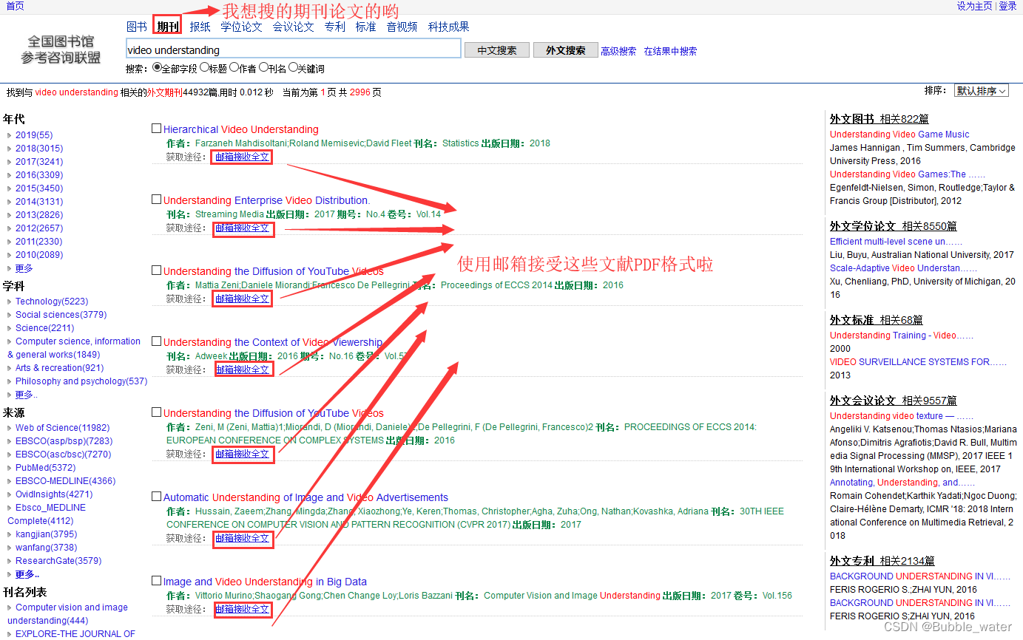Open Automatic Understanding of Image and Video Advertisements

pos(305,497)
